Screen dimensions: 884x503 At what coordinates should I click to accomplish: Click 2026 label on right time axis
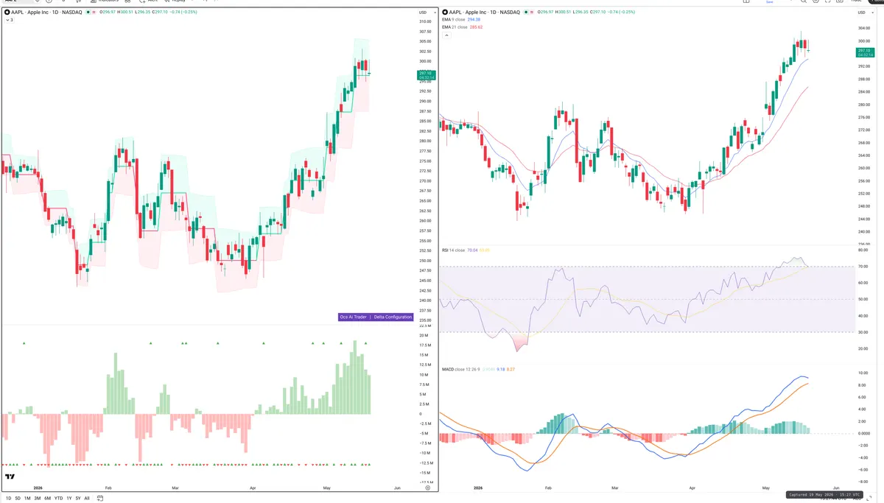point(478,488)
